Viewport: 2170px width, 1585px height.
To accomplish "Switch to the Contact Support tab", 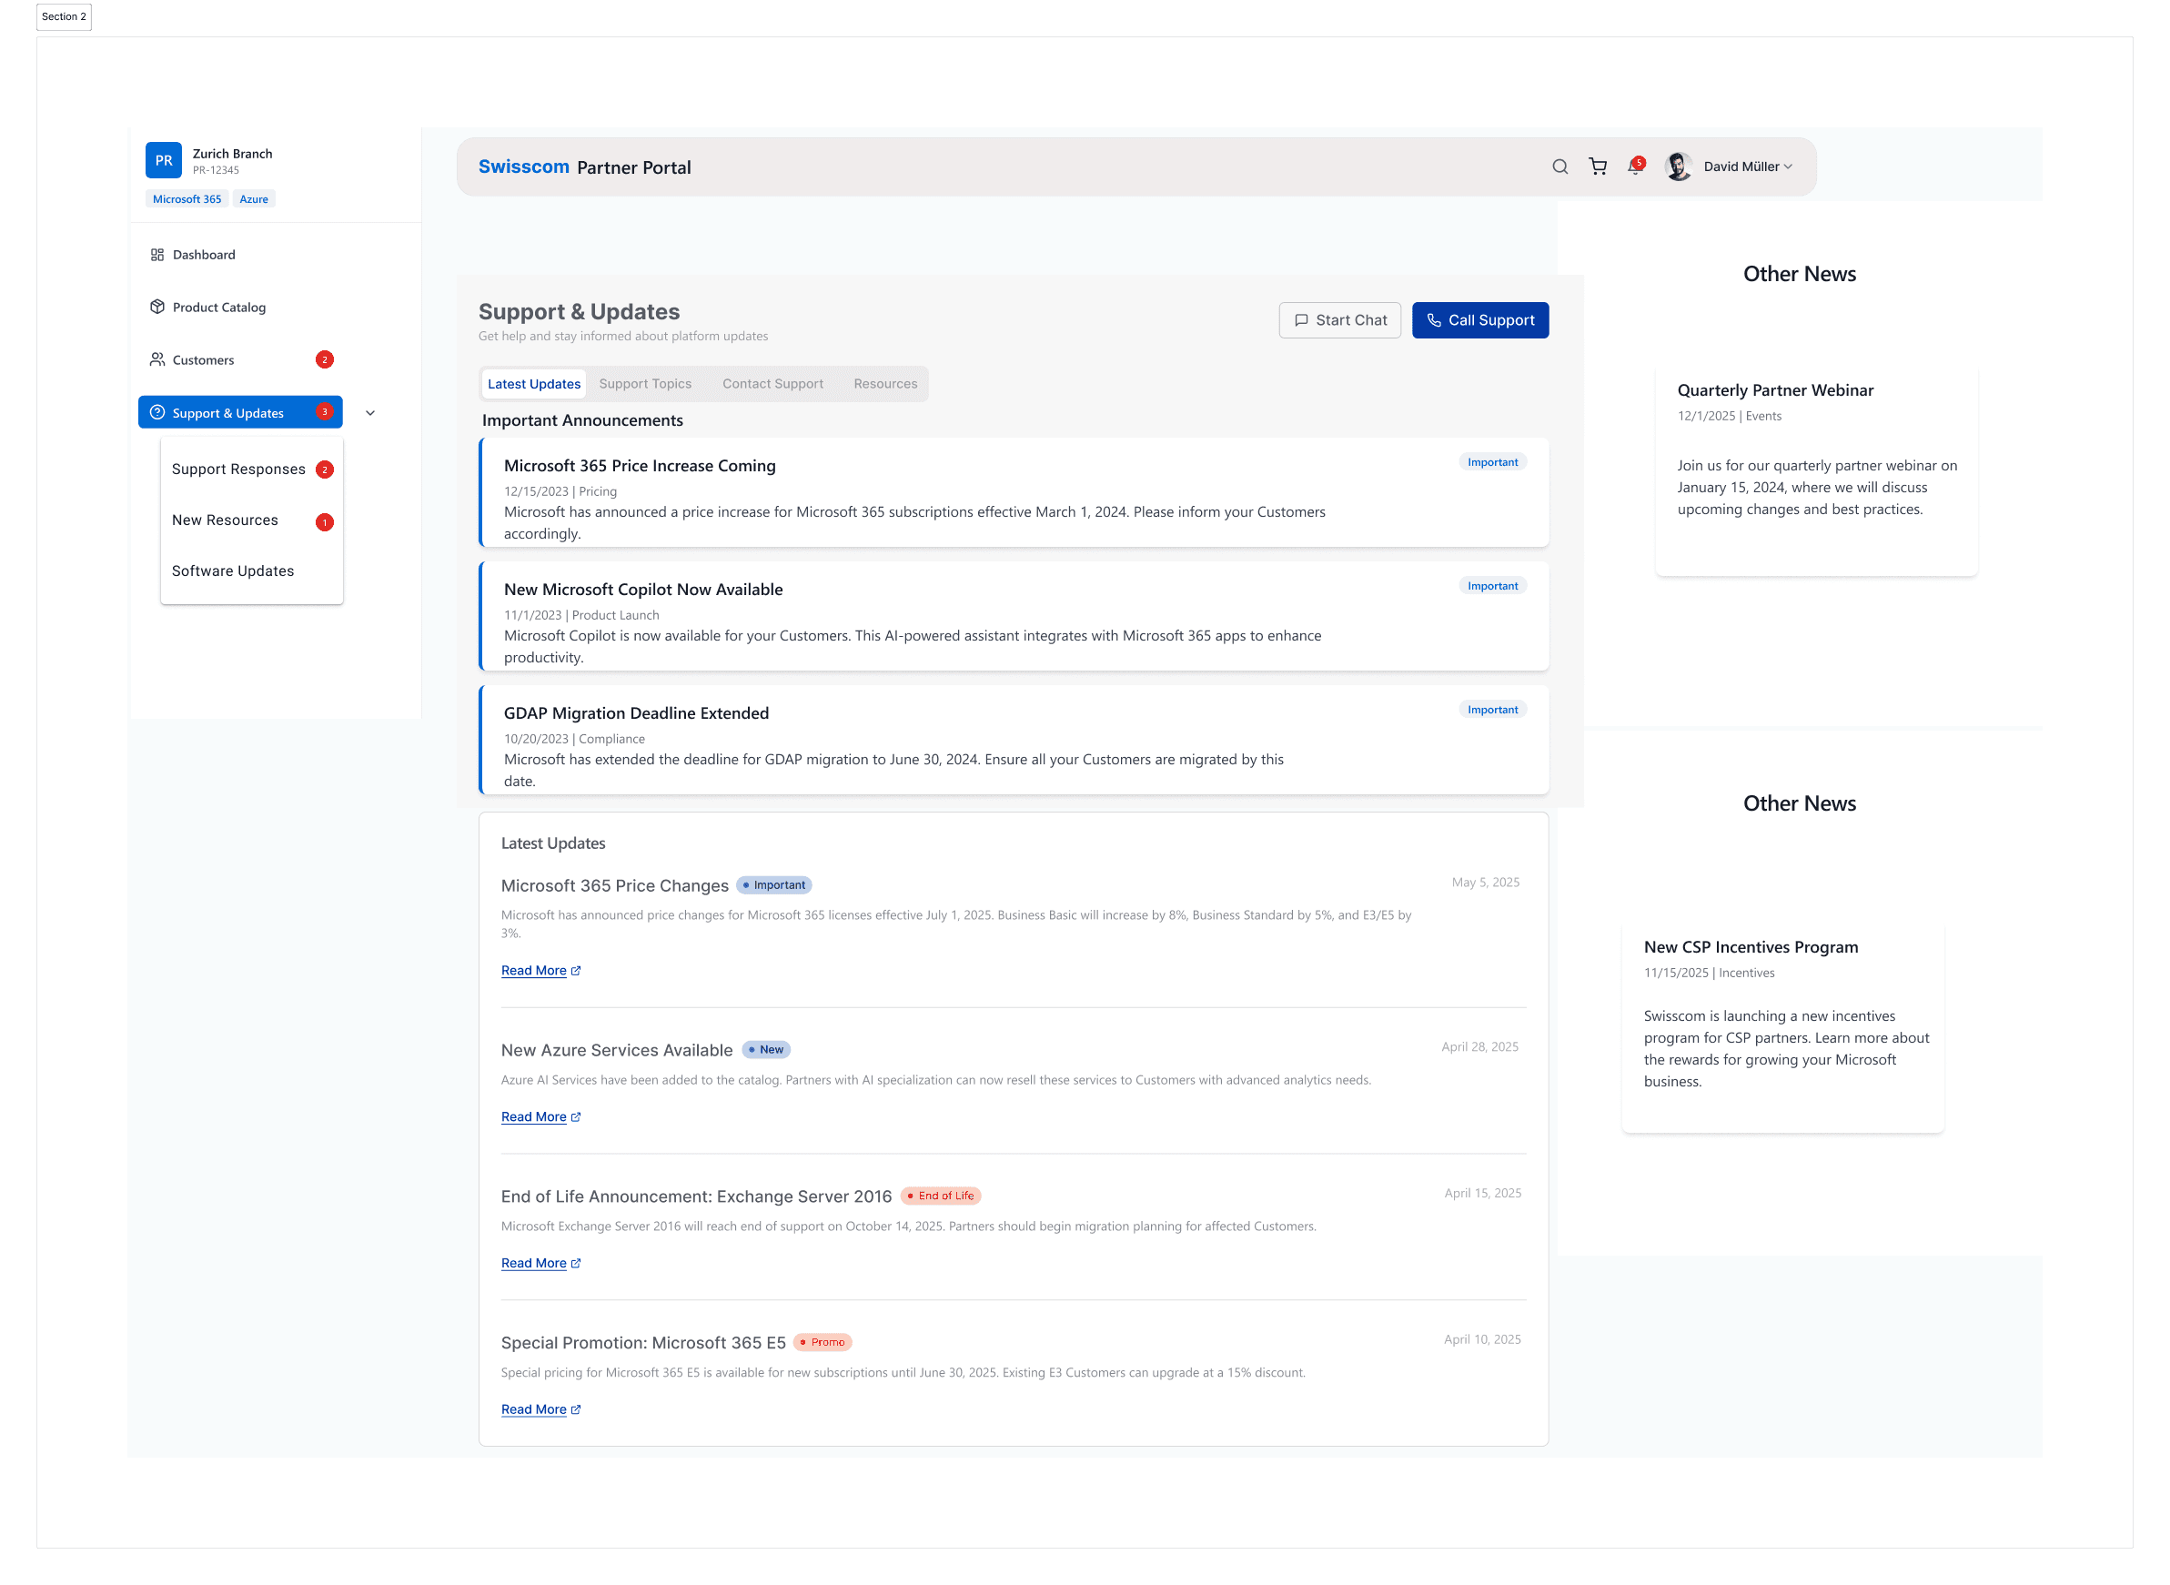I will 772,384.
